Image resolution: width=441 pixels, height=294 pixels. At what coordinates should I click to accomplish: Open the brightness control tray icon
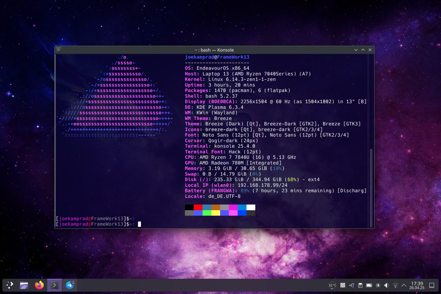(378, 285)
